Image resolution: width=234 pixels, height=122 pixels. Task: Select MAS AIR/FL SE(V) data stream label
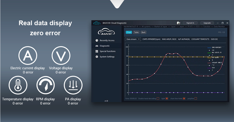169,39
